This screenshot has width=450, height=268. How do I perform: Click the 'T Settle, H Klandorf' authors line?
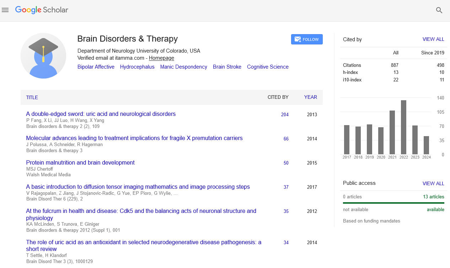47,255
